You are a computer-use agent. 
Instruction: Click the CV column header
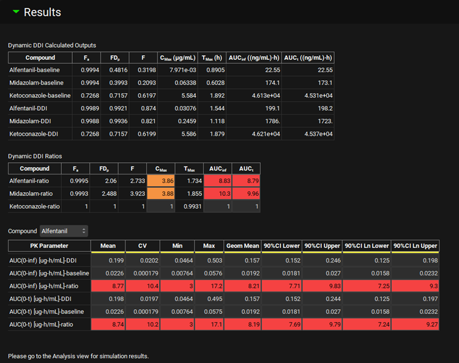(x=143, y=246)
